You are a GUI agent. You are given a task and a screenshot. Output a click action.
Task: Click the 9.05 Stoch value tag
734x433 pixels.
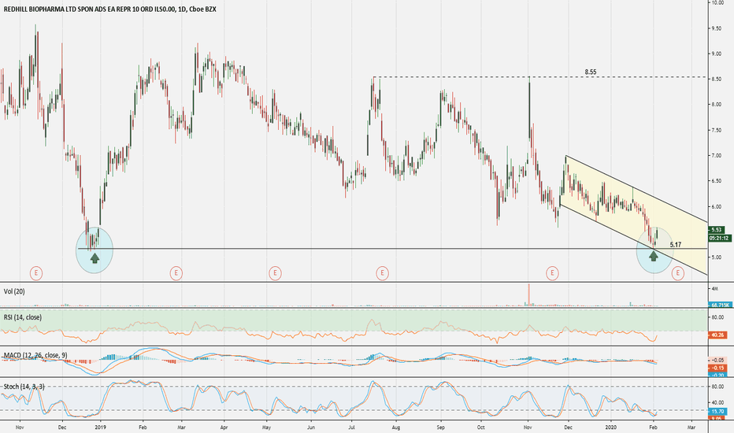[717, 418]
